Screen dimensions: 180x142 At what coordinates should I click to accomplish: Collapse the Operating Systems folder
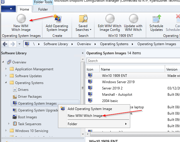pyautogui.click(x=6, y=82)
